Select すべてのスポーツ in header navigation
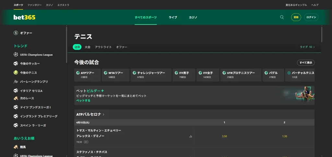The height and width of the screenshot is (157, 332). coord(146,17)
